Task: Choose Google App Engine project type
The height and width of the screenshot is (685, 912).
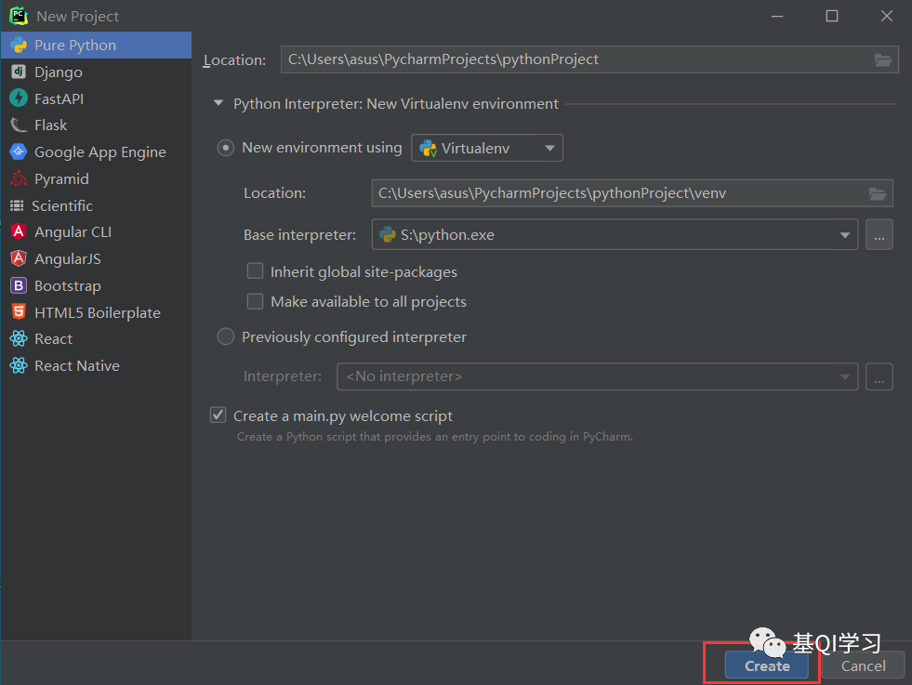Action: [96, 151]
